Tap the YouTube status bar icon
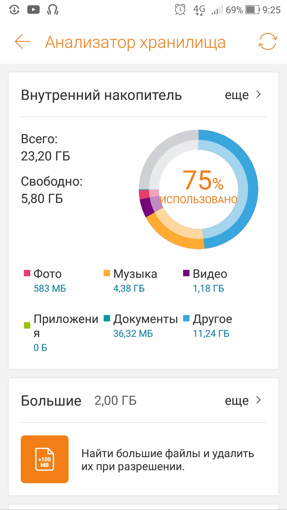The image size is (287, 510). coord(33,10)
